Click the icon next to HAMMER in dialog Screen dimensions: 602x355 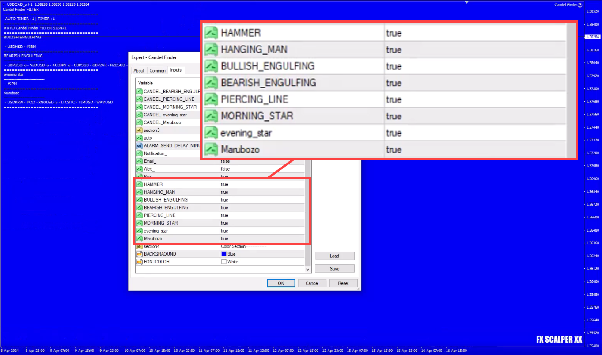(139, 184)
